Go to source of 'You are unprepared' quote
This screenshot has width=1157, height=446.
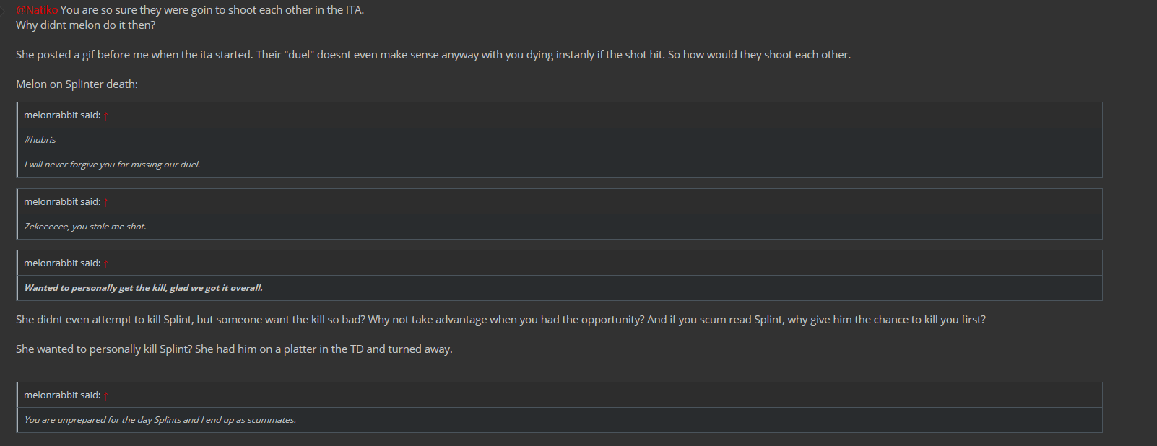(x=106, y=395)
